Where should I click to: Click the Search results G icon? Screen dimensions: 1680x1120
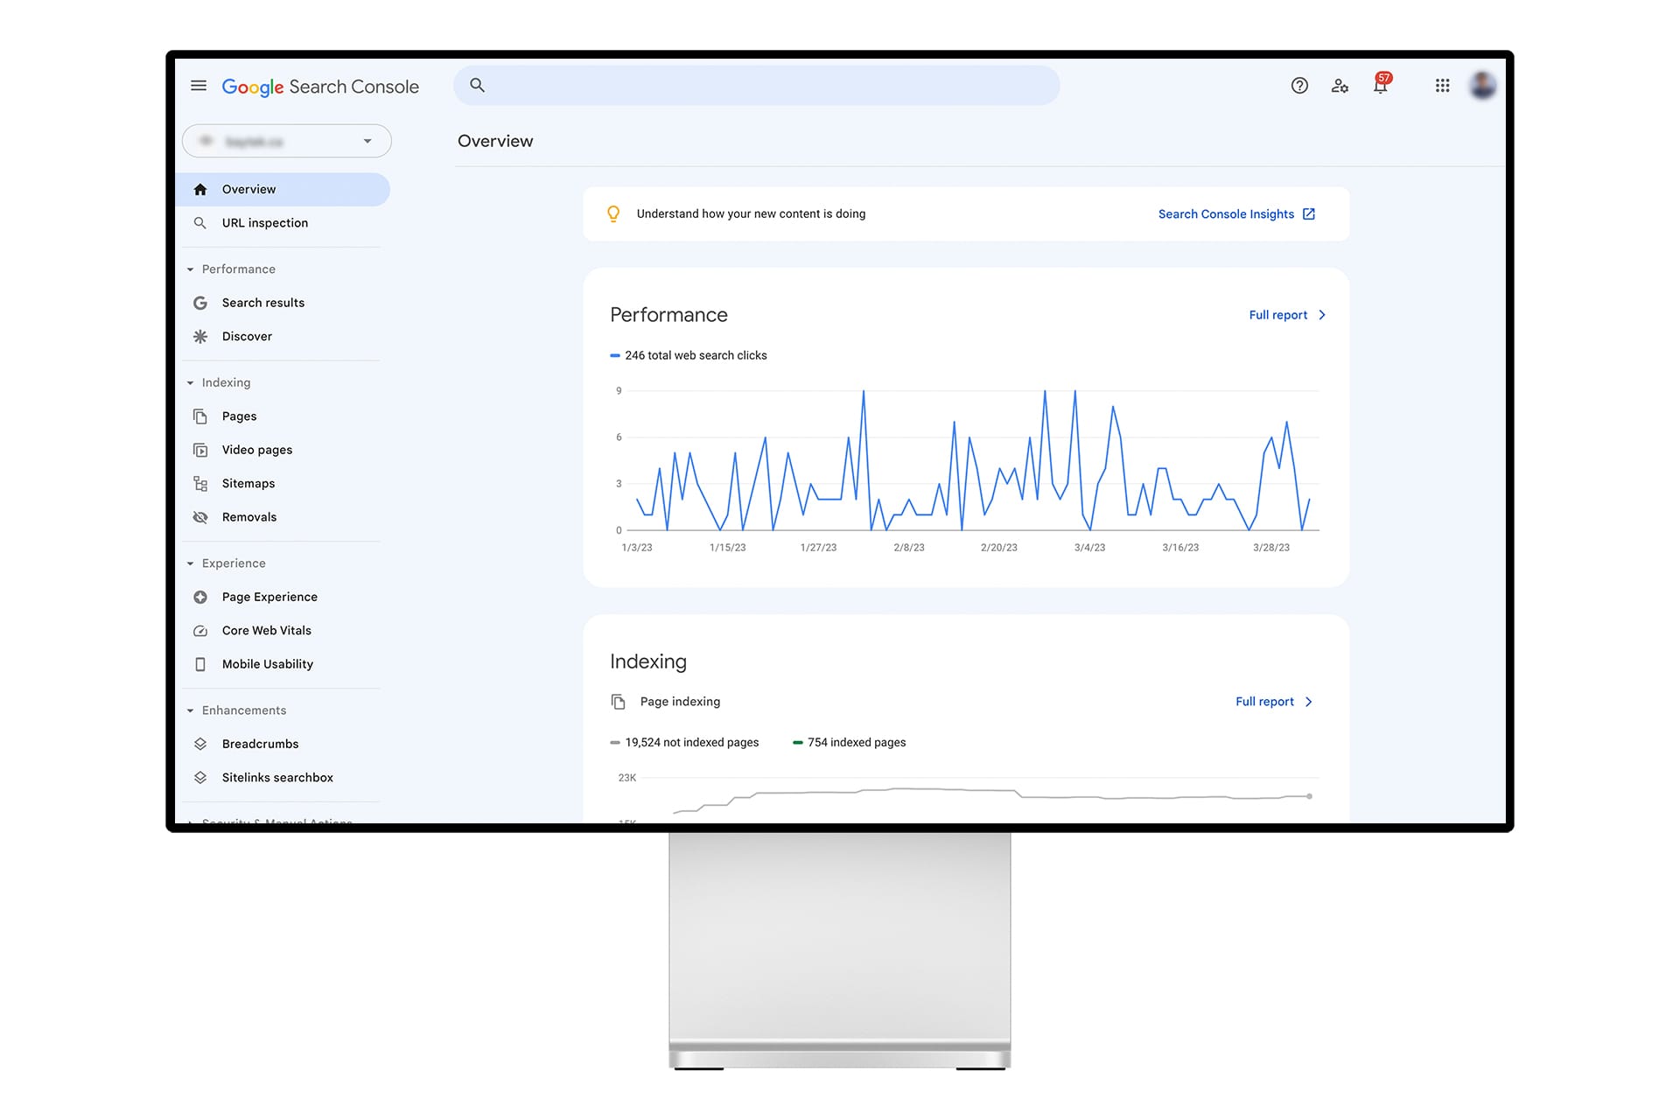[200, 303]
